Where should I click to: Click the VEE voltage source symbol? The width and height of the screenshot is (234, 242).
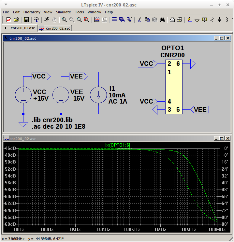(x=61, y=95)
